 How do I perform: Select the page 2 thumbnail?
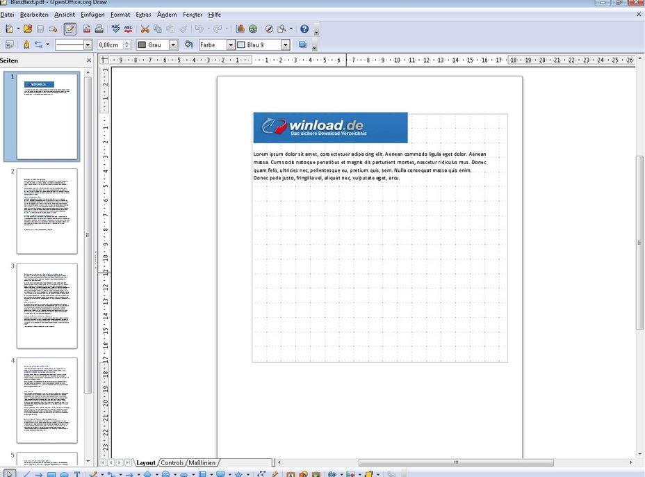47,211
